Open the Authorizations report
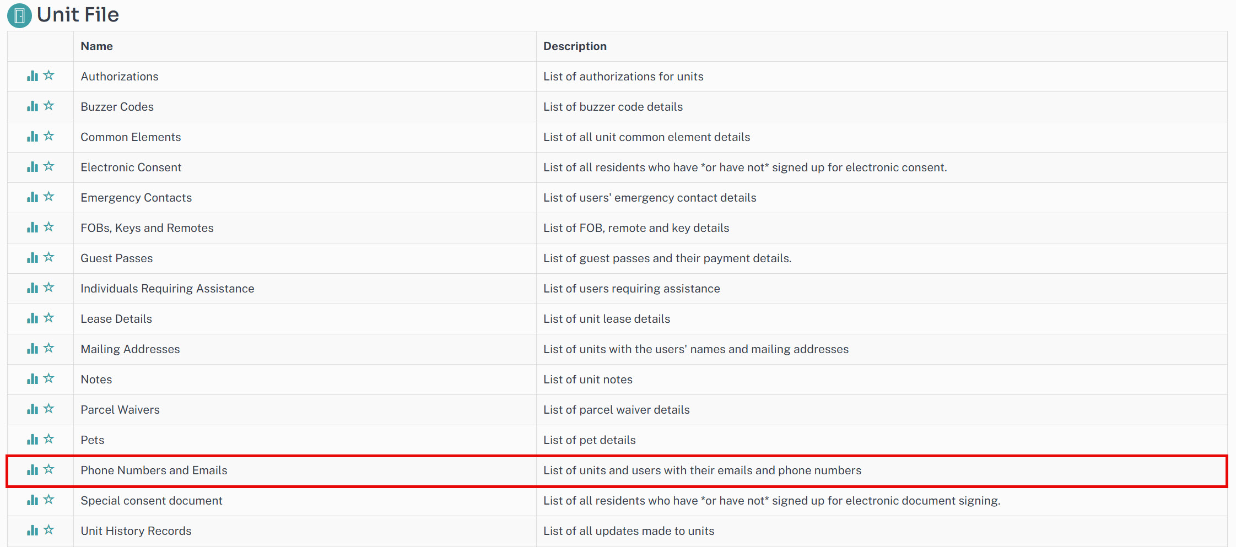 (120, 77)
